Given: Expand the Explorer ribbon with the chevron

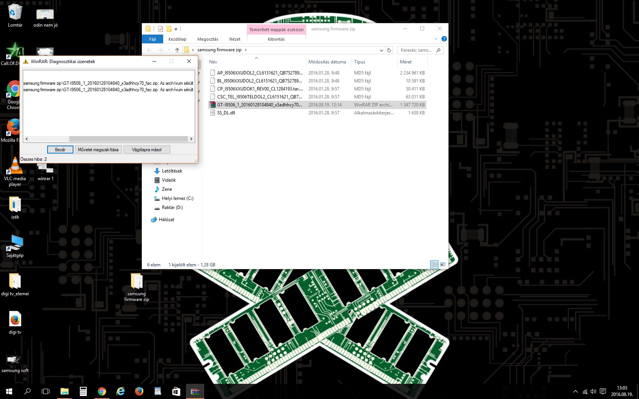Looking at the screenshot, I should tap(436, 39).
